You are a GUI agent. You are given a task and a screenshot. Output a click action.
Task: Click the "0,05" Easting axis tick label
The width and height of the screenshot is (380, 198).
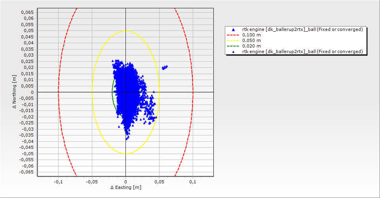point(159,182)
